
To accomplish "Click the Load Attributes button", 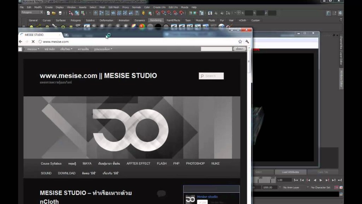I will pos(291,172).
